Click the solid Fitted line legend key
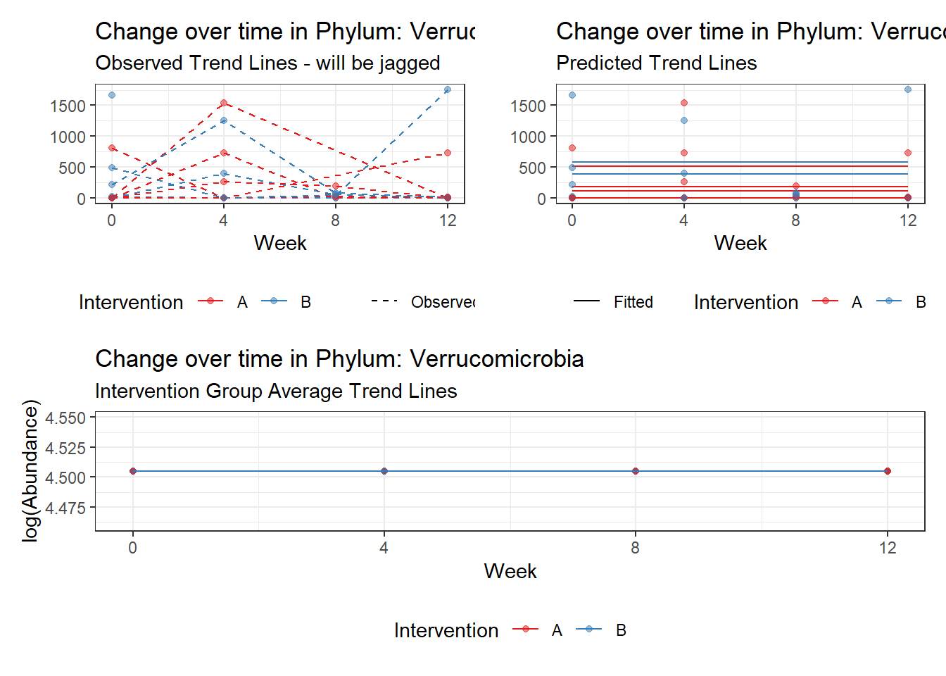Screen dimensions: 946x676 click(586, 301)
